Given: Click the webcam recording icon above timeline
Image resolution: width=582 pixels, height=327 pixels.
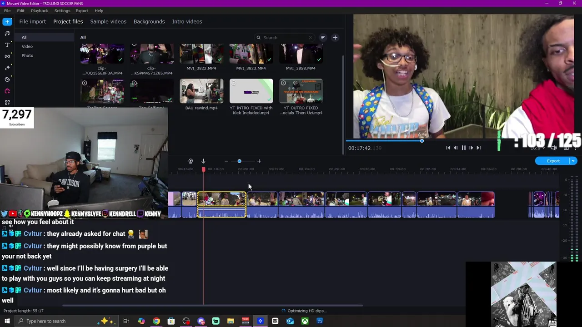Looking at the screenshot, I should pyautogui.click(x=191, y=161).
